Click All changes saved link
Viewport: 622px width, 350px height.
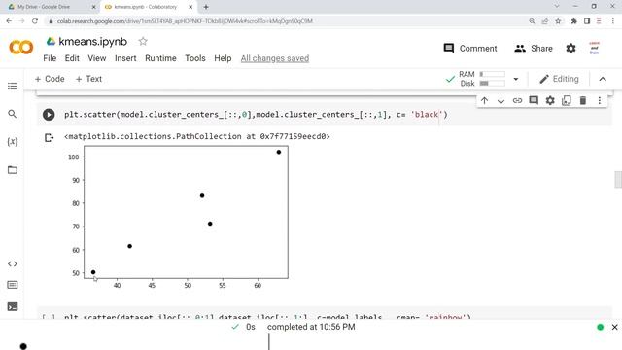275,58
